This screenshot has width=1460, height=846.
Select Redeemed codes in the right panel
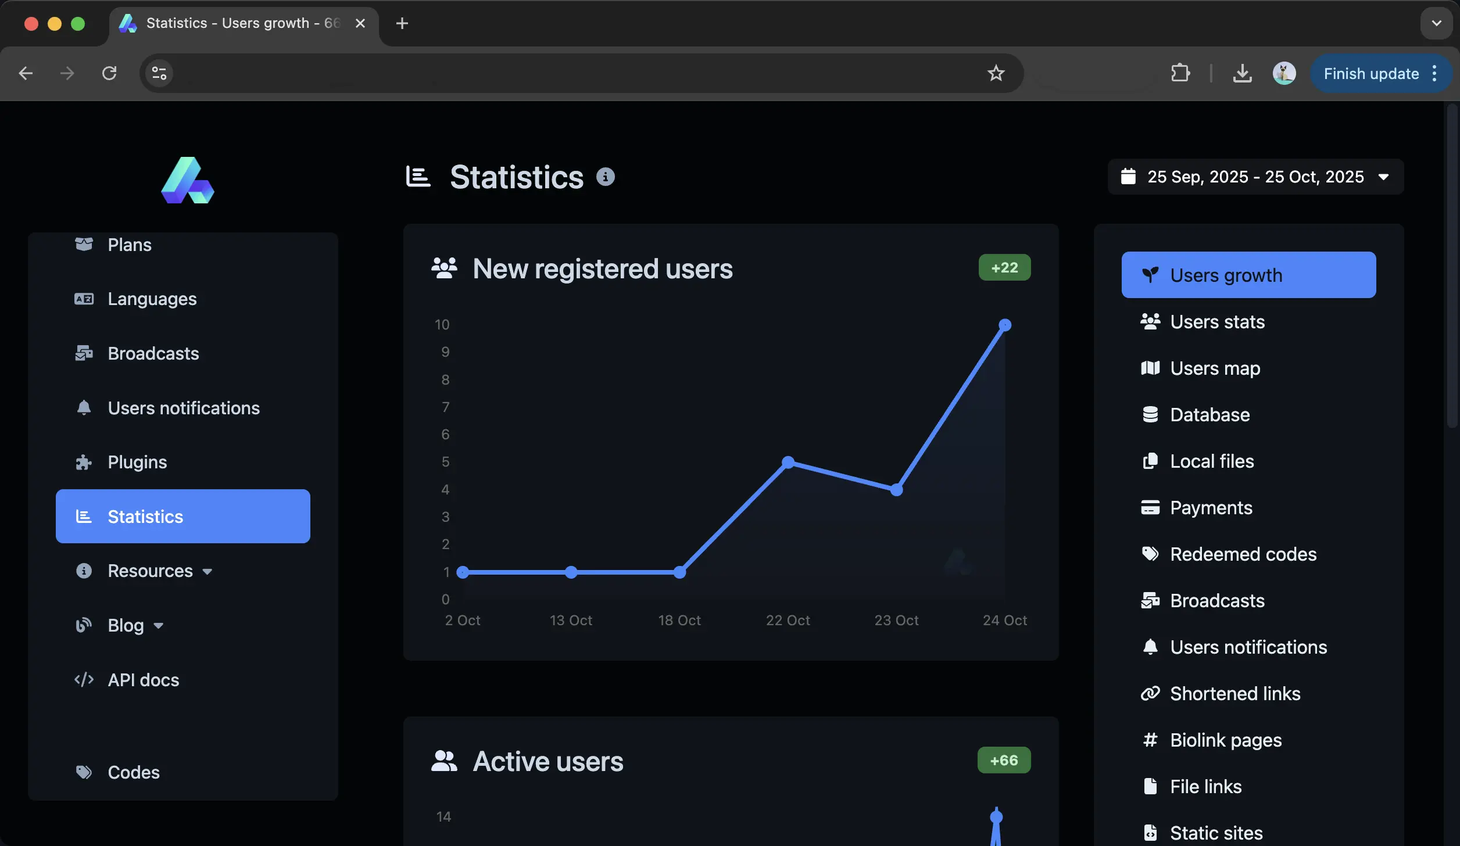click(1243, 554)
